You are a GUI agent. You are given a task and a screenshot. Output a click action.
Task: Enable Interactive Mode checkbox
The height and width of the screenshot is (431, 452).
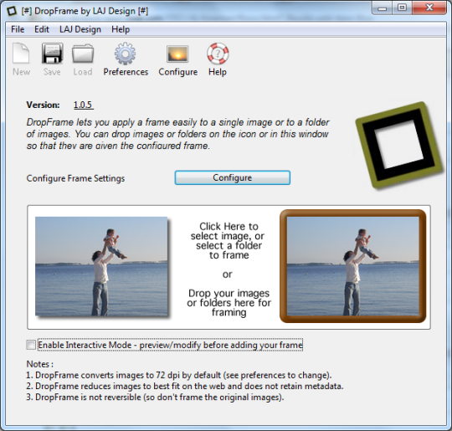click(x=31, y=345)
